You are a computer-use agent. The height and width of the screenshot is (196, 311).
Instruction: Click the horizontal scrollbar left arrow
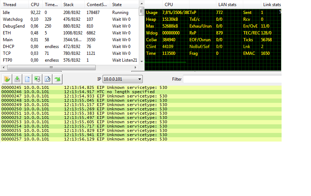(4, 68)
